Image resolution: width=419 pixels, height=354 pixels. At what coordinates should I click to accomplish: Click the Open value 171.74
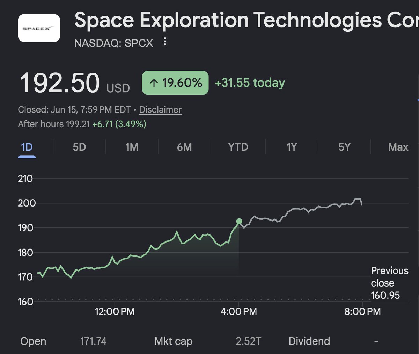(x=93, y=341)
